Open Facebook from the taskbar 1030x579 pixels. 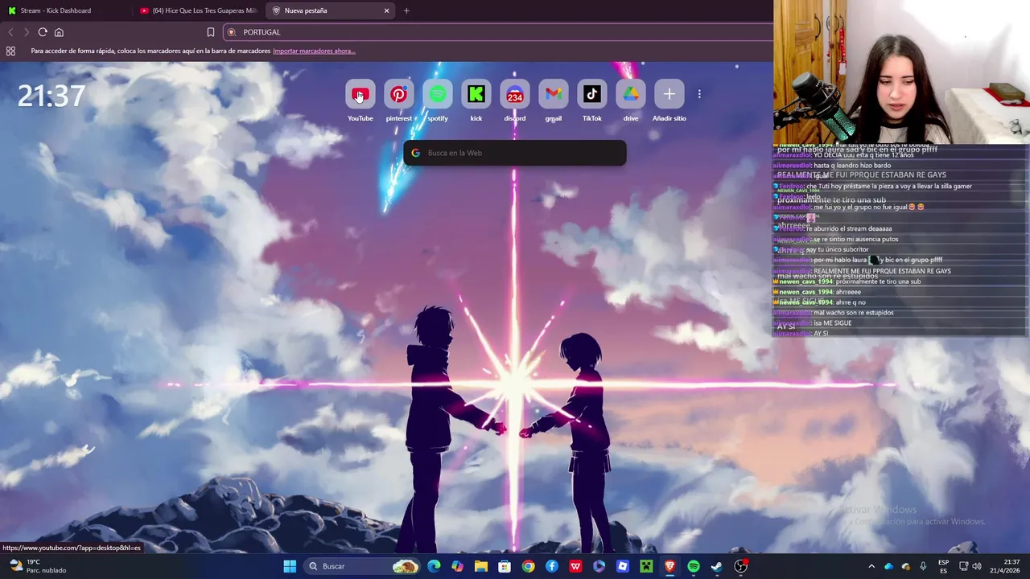coord(552,566)
